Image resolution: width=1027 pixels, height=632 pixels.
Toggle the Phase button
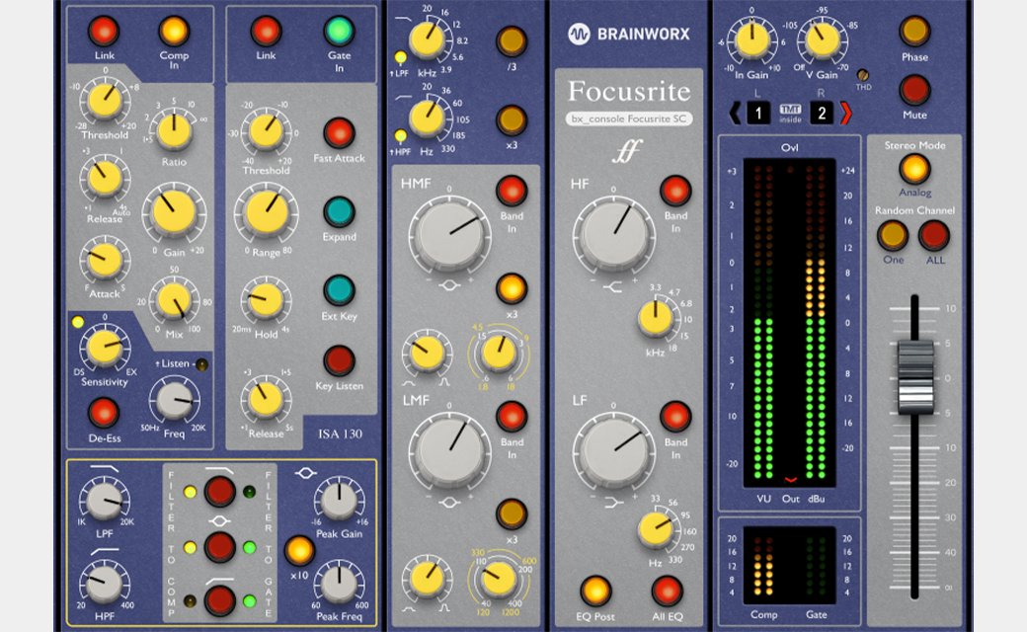[914, 31]
